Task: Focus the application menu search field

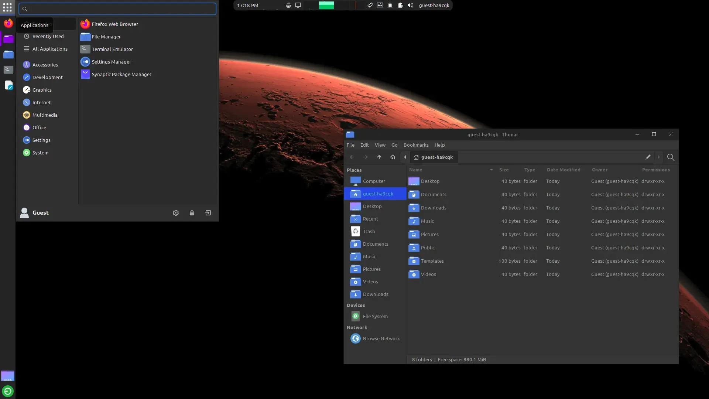Action: click(x=117, y=9)
